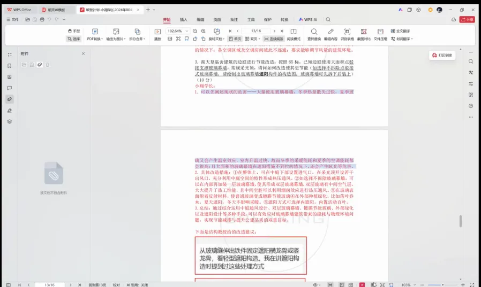Enter 阅读模式 reading mode

[294, 35]
